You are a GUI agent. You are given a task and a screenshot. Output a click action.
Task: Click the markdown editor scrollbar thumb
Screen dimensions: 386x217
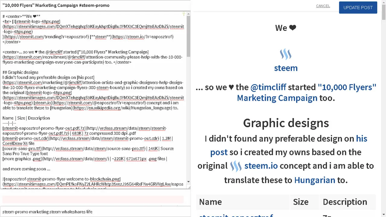coord(188,36)
